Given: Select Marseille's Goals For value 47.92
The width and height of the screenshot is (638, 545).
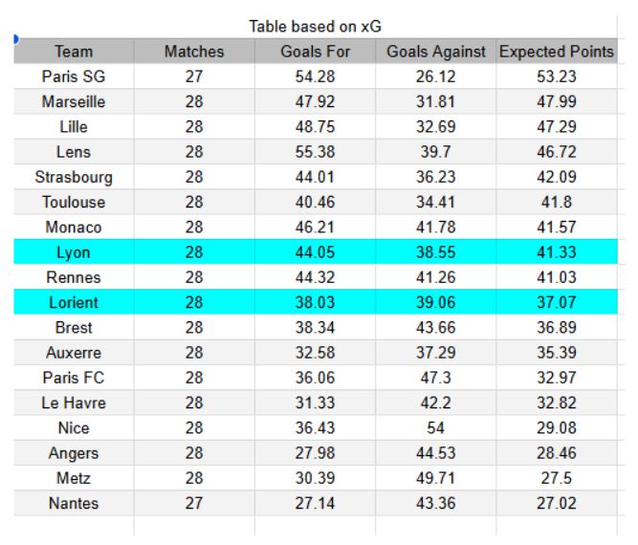Looking at the screenshot, I should point(315,101).
